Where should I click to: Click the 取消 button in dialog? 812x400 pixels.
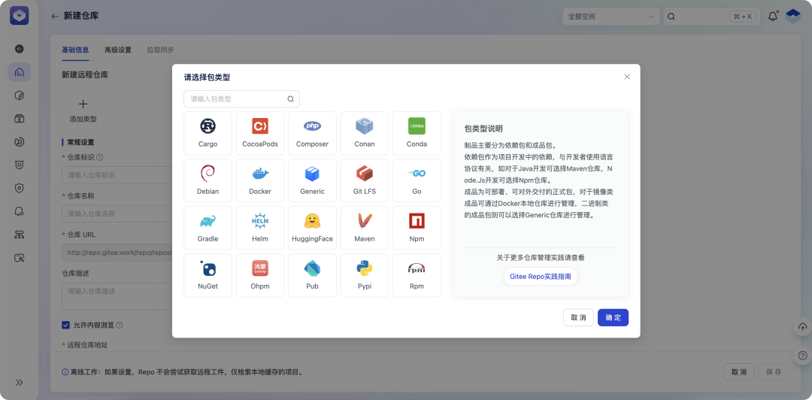coord(578,317)
